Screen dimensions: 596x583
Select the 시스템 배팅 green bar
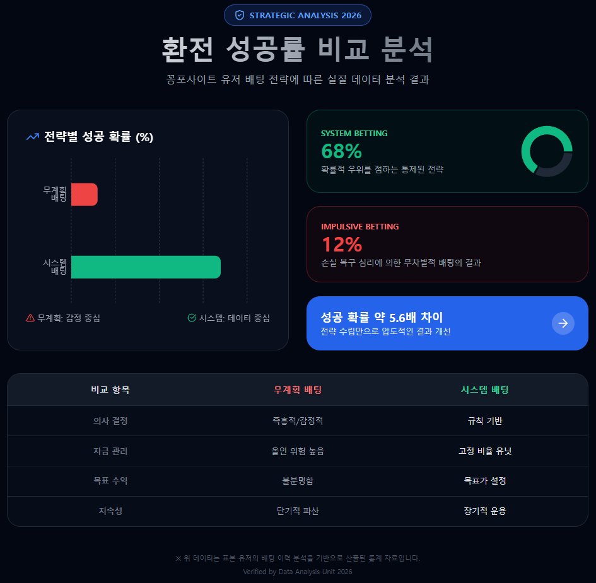pyautogui.click(x=146, y=267)
